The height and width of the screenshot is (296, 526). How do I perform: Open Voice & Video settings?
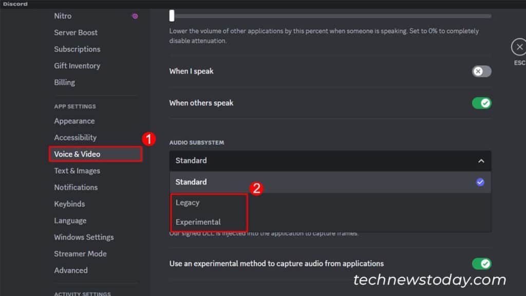click(x=77, y=154)
